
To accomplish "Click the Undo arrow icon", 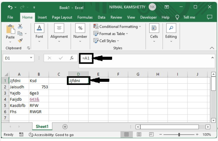I will [10, 7].
